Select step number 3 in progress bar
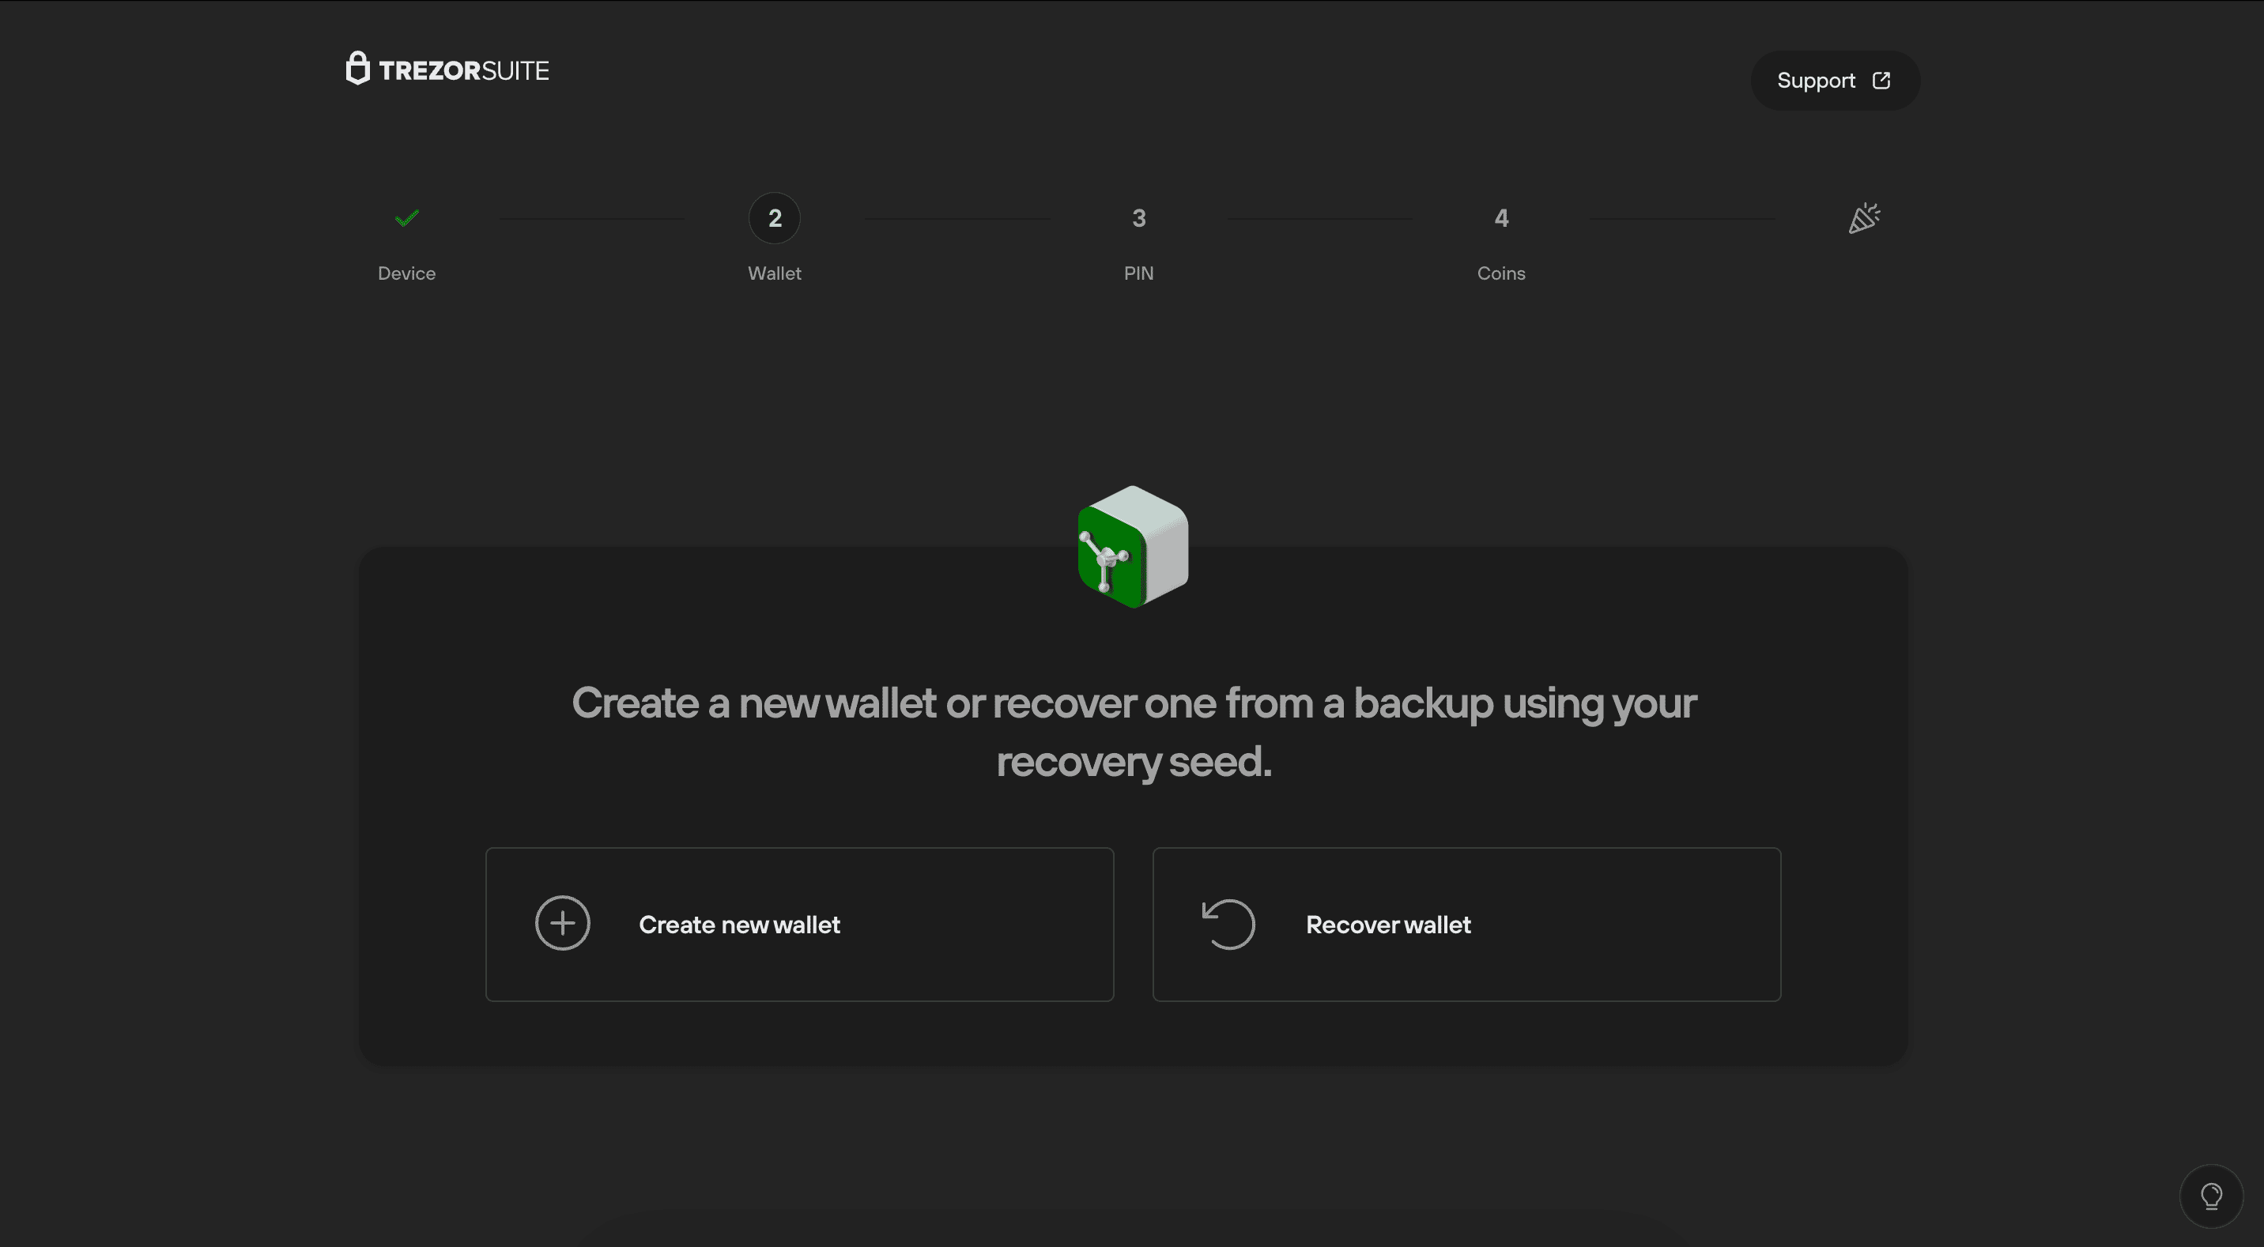This screenshot has height=1247, width=2264. 1138,218
